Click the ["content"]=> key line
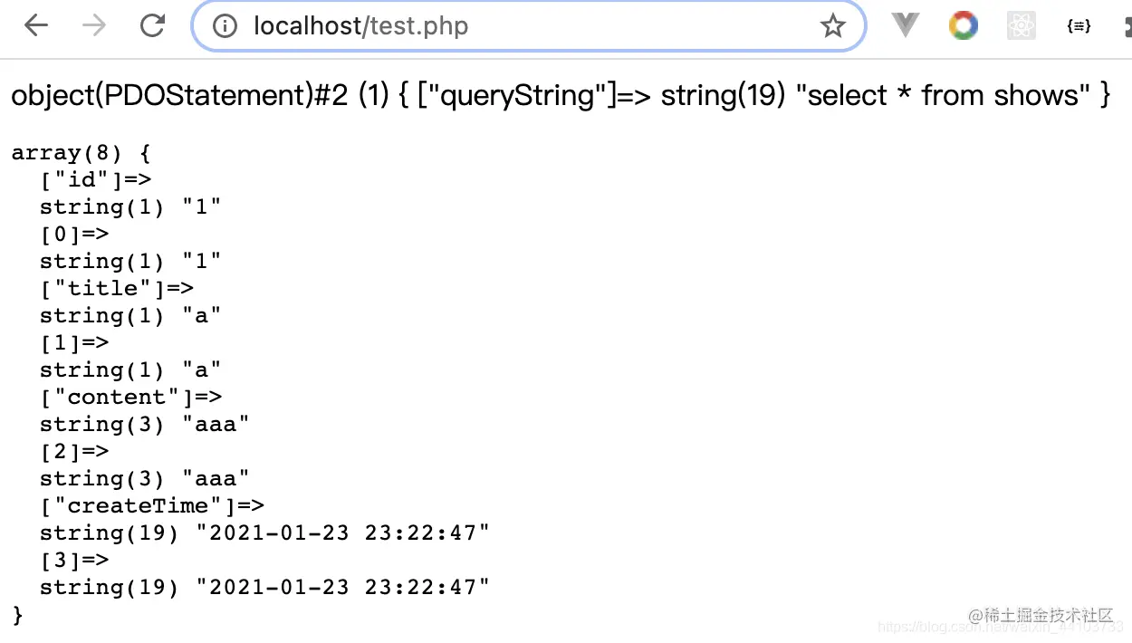The image size is (1132, 643). [x=130, y=398]
